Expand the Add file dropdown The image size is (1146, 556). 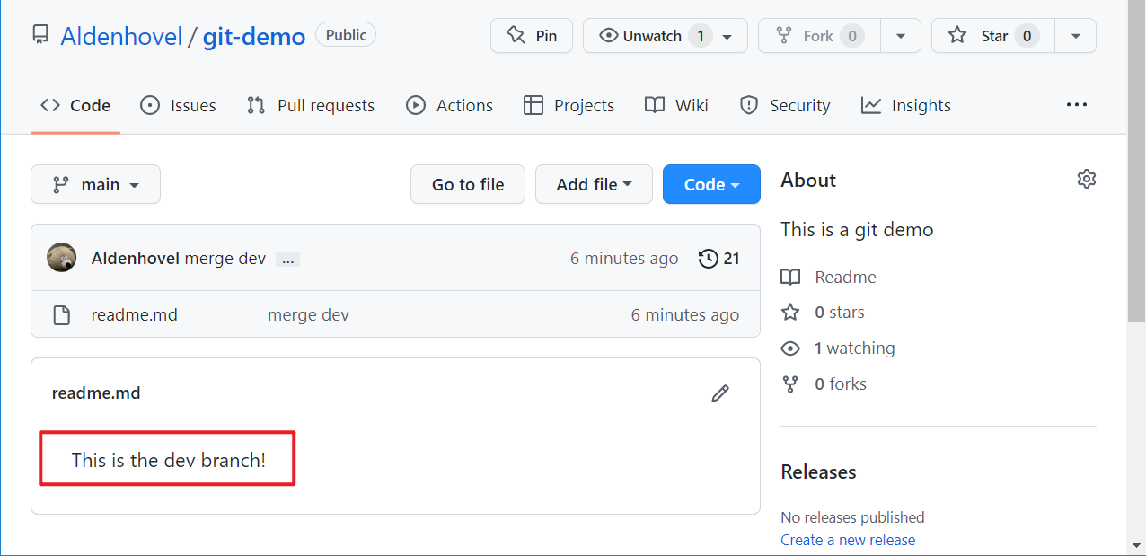(x=594, y=184)
